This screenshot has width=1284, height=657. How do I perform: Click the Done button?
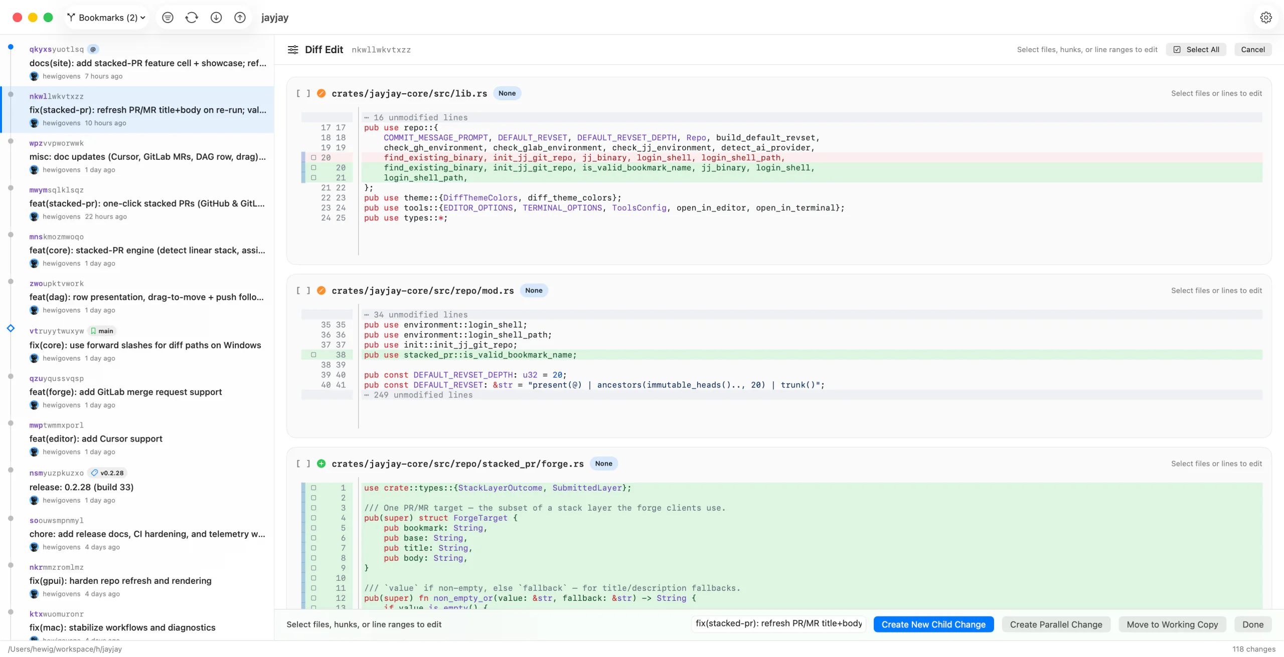tap(1252, 624)
